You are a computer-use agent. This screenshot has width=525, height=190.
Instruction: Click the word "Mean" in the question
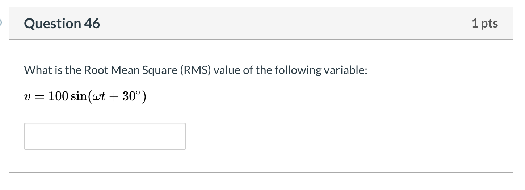[x=123, y=70]
